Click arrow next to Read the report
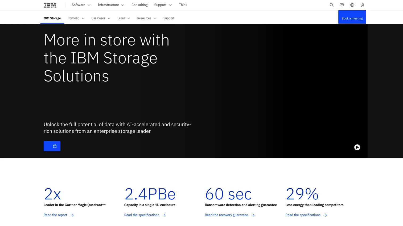The height and width of the screenshot is (226, 403). pos(72,215)
